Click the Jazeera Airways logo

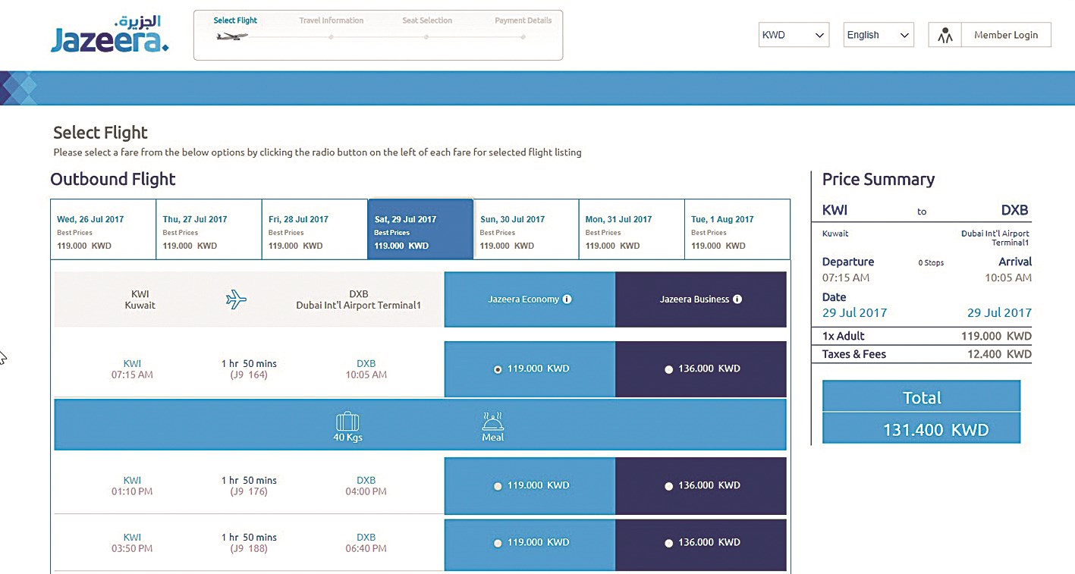(x=109, y=35)
